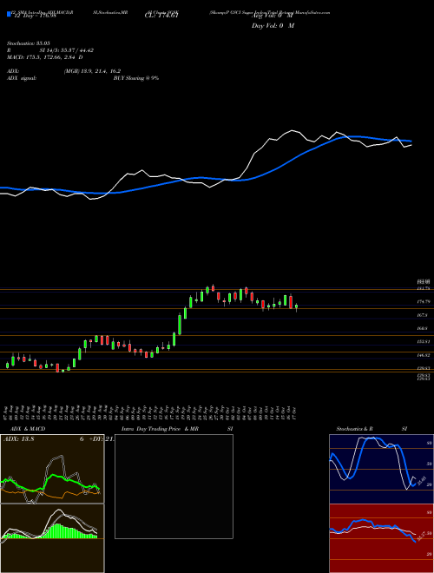
Task: Open the blue Stochastics thumbnail chart
Action: click(381, 469)
